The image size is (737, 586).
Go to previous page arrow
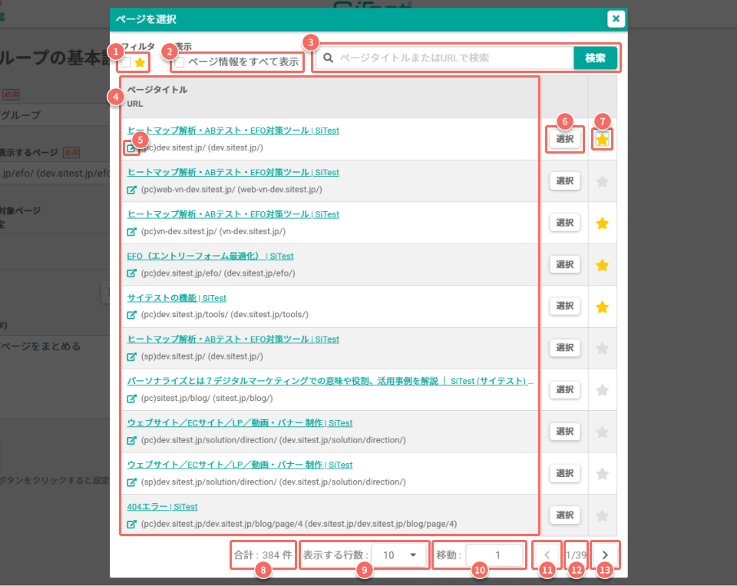[x=547, y=555]
